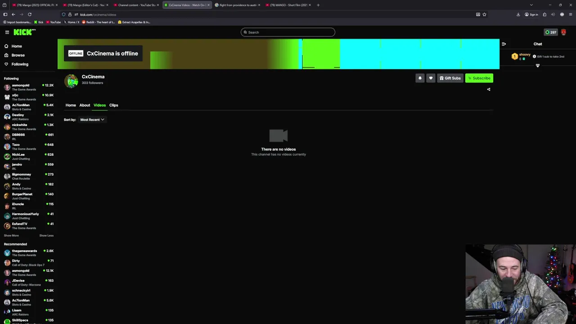Expand the gift leaderboard dropdown arrow in chat

pyautogui.click(x=537, y=66)
